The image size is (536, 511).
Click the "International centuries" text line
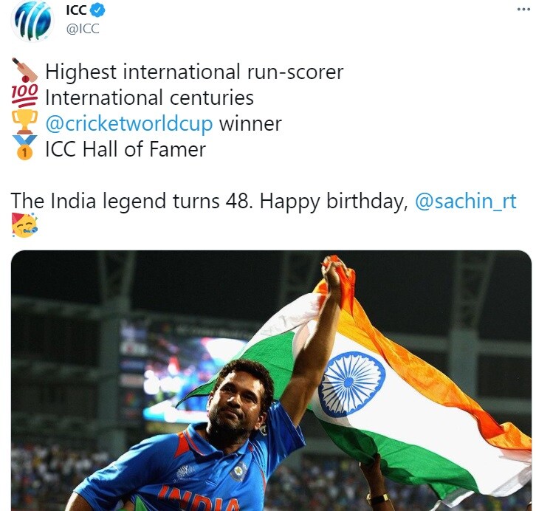click(149, 97)
